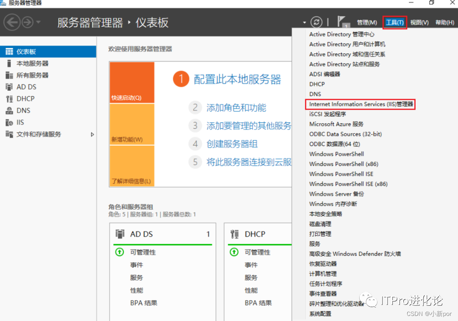Open Active Directory 站点和服务 entry

click(344, 64)
